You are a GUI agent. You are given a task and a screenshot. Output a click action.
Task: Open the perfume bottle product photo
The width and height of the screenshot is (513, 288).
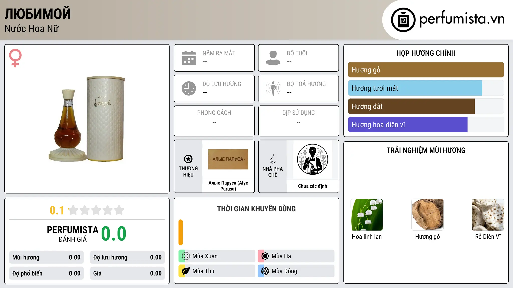point(87,119)
